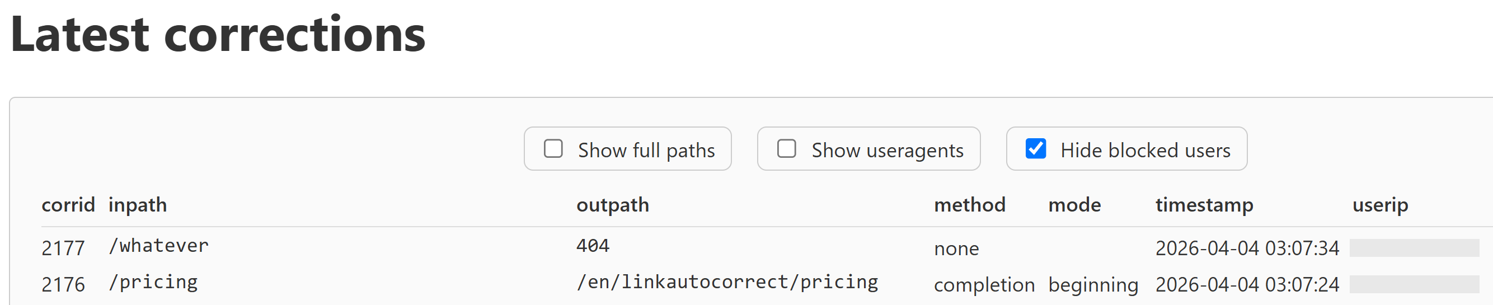
Task: Click the userip column header
Action: 1380,205
